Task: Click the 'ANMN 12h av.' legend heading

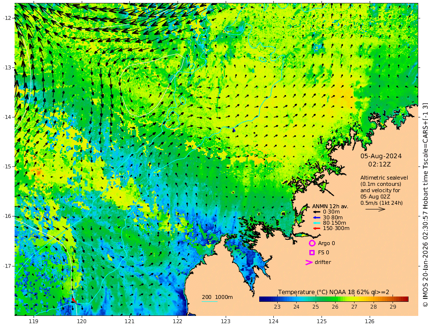Action: point(330,206)
